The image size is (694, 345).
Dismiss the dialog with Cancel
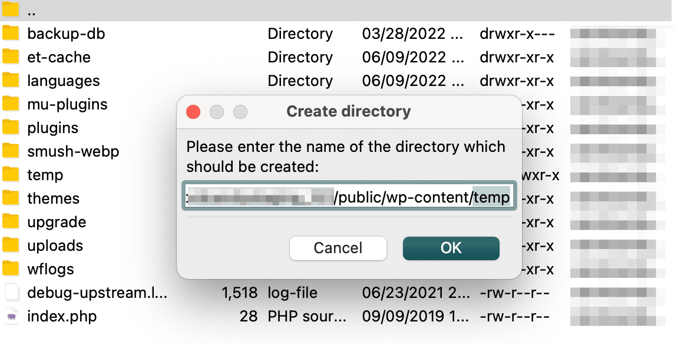point(338,248)
